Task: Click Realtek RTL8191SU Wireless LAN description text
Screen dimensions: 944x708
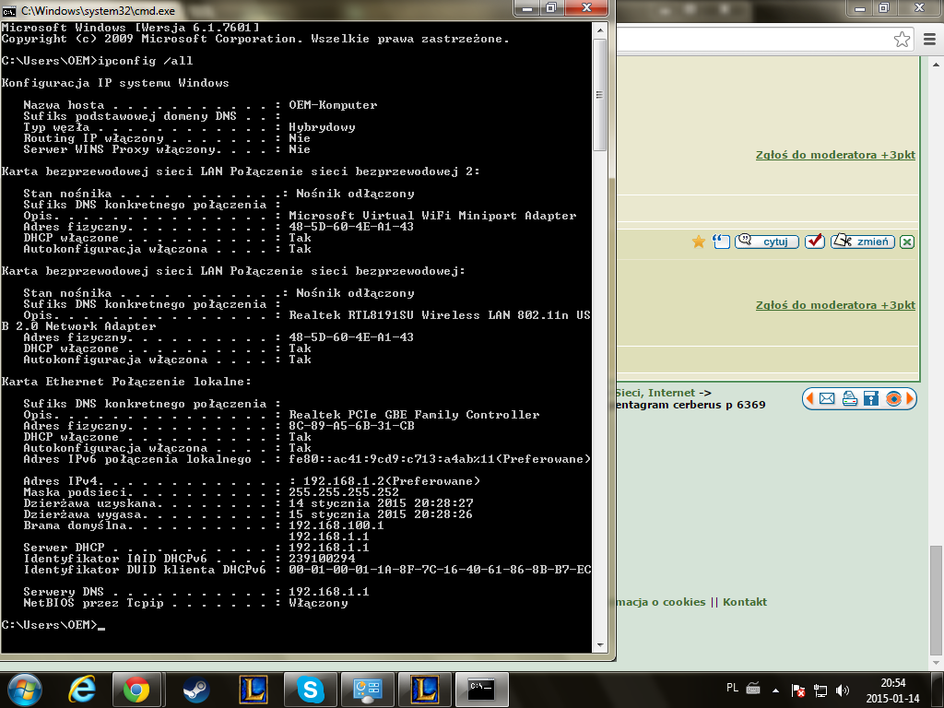Action: click(x=439, y=315)
